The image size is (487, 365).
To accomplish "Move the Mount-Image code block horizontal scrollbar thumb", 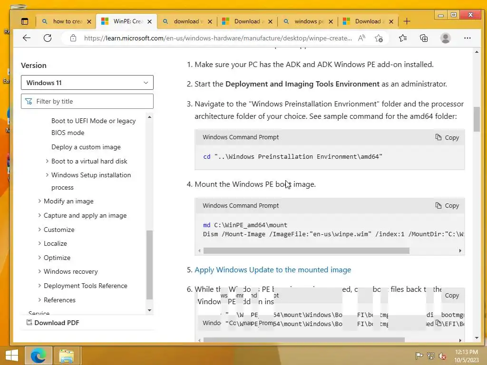I will [306, 250].
